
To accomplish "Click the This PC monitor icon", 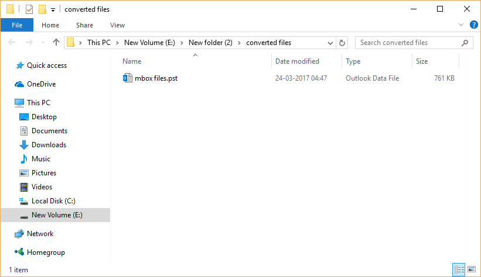I will tap(19, 103).
